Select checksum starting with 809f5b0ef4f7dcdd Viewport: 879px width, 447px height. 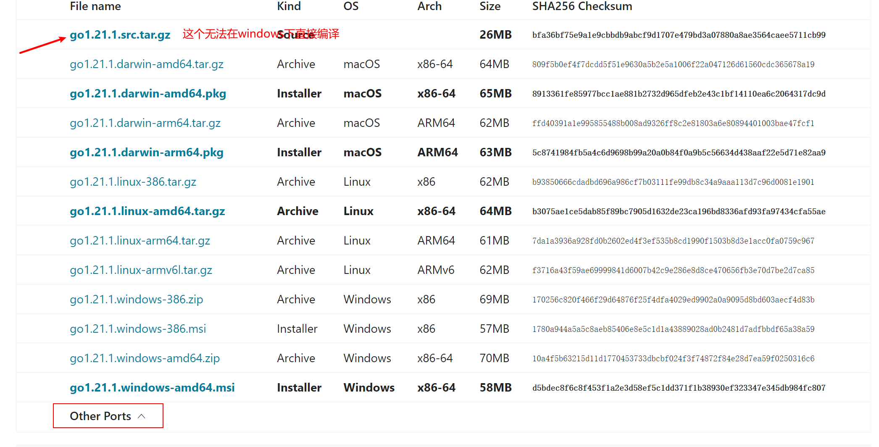(673, 64)
